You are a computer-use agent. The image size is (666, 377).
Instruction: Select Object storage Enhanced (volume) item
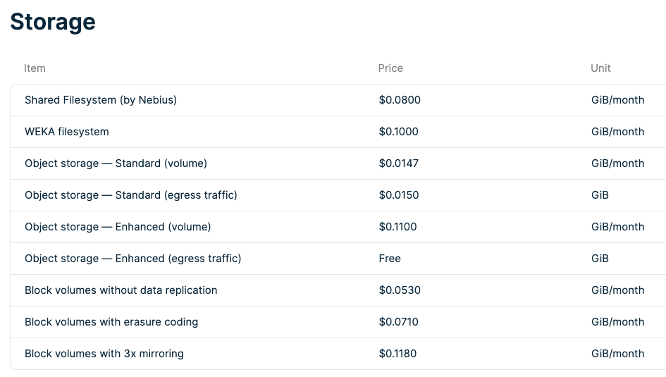point(118,227)
